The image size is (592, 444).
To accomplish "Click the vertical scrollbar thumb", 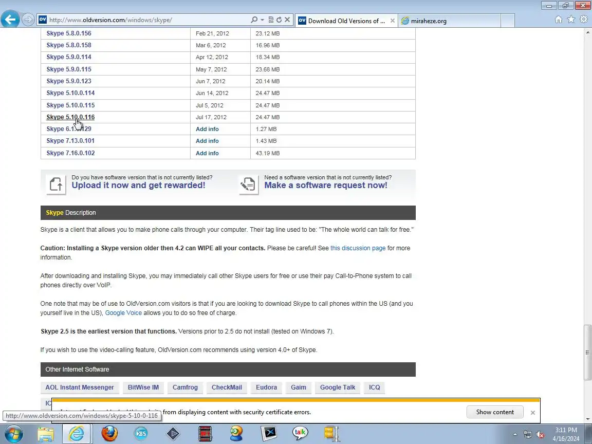I will [587, 352].
